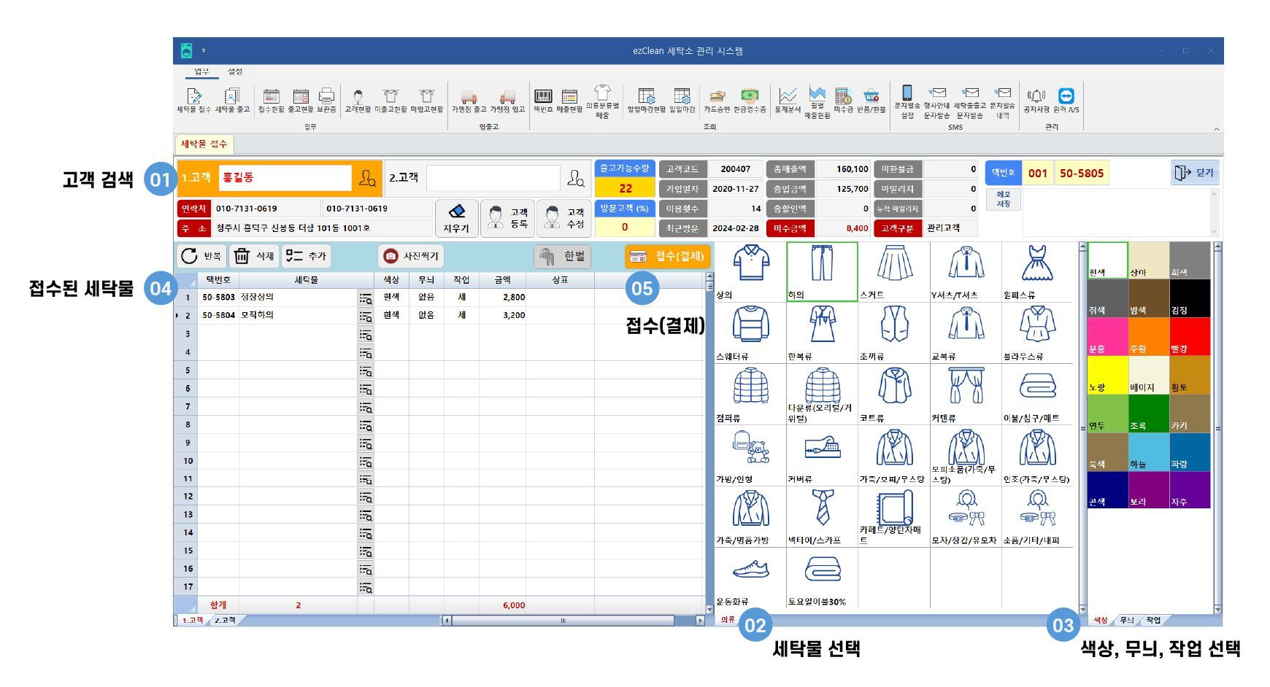Open the 현금영수증 cash receipt
1270x687 pixels.
(750, 101)
